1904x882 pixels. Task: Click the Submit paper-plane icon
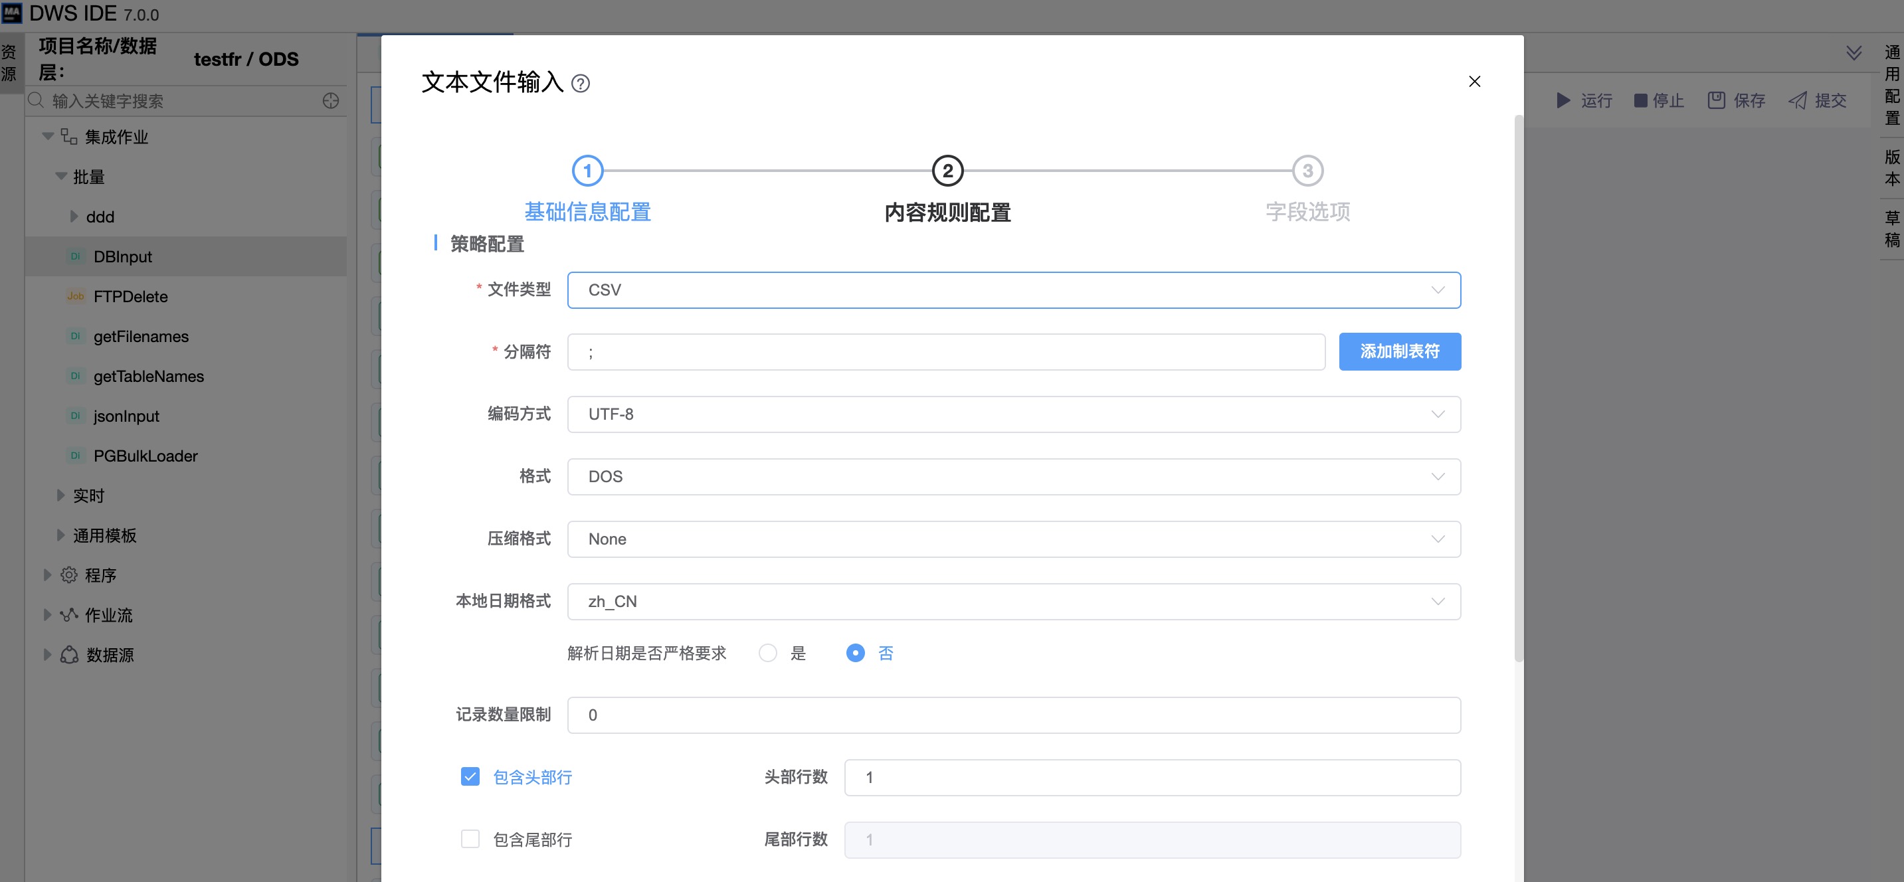click(x=1798, y=100)
